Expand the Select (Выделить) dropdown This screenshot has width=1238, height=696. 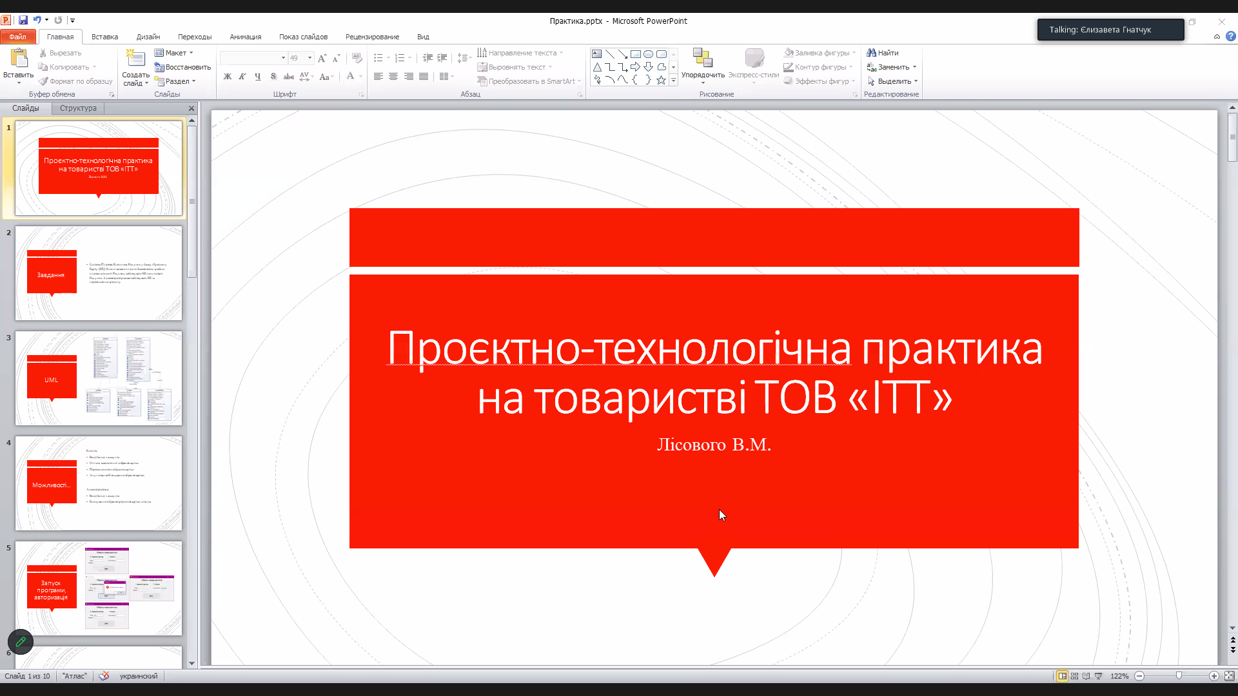point(915,81)
